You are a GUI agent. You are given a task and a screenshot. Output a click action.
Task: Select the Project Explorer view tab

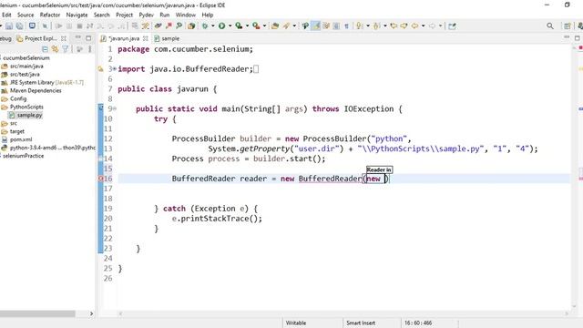click(40, 38)
